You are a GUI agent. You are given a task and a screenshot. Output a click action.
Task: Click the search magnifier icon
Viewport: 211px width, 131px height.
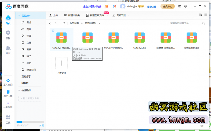pos(203,23)
